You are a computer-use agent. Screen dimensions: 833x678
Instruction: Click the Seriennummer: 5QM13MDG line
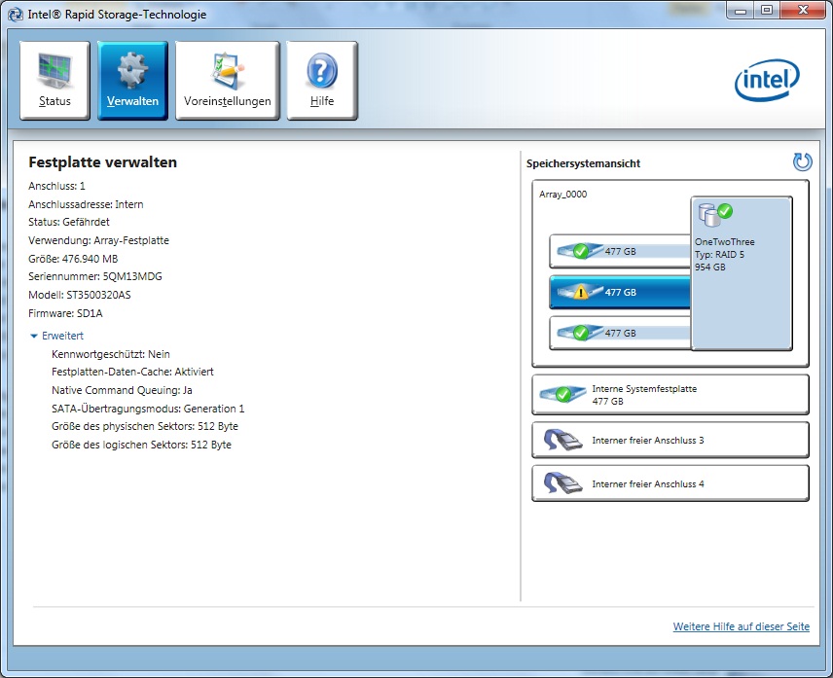[x=95, y=276]
